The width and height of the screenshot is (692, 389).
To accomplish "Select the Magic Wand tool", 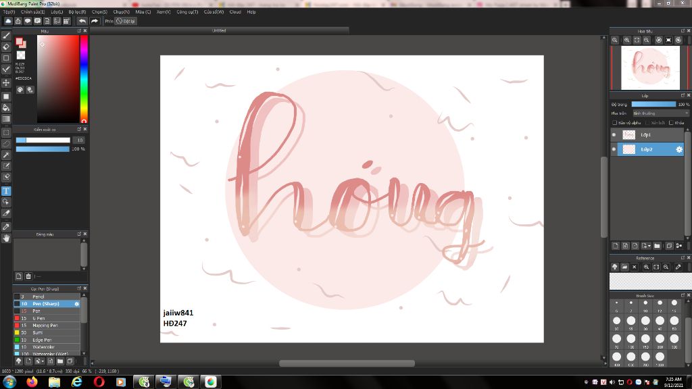I will pyautogui.click(x=6, y=155).
